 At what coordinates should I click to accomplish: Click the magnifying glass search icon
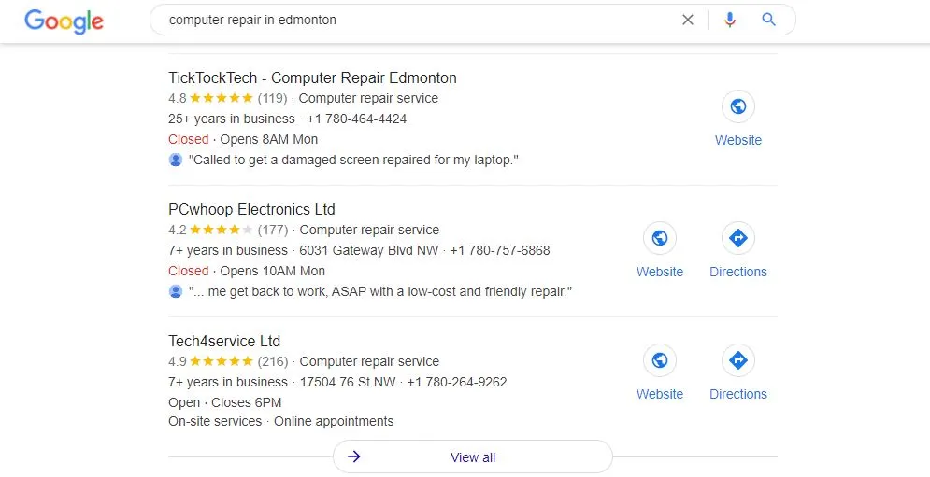pyautogui.click(x=769, y=20)
